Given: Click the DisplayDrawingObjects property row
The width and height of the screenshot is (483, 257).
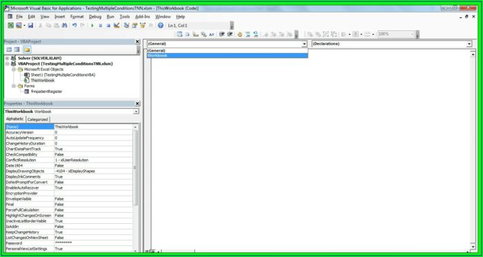Looking at the screenshot, I should [x=69, y=171].
